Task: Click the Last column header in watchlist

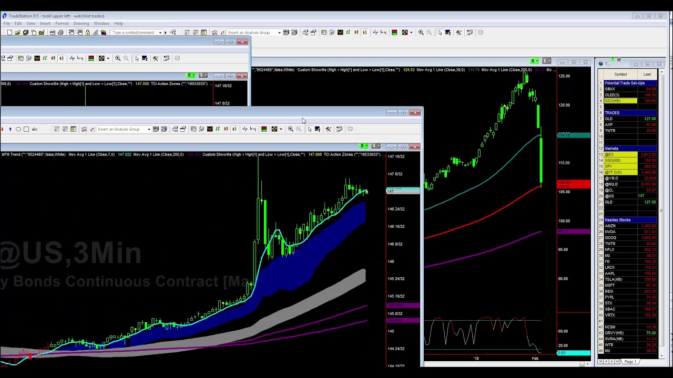Action: pyautogui.click(x=647, y=75)
